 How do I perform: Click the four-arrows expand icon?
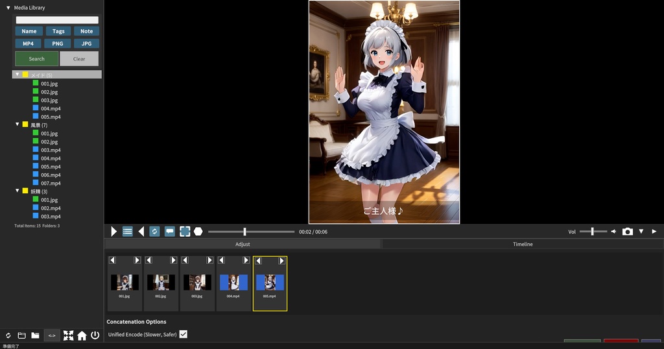68,335
